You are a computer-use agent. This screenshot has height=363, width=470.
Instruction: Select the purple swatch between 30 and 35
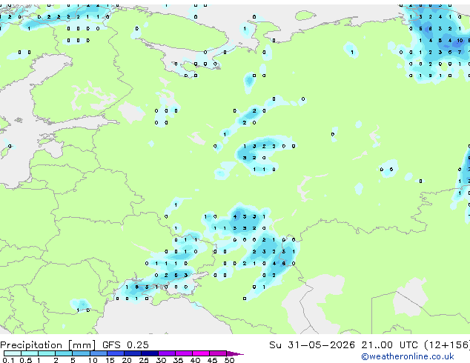coord(167,353)
